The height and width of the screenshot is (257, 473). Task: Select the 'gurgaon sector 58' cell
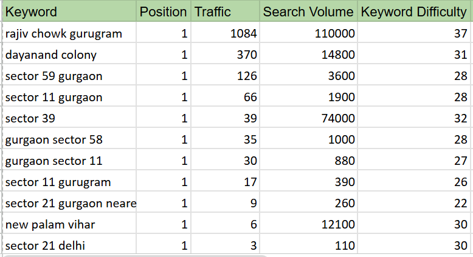(69, 138)
